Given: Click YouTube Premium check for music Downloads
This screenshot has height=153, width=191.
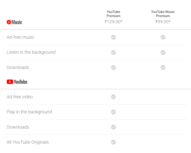Looking at the screenshot, I should tap(113, 68).
